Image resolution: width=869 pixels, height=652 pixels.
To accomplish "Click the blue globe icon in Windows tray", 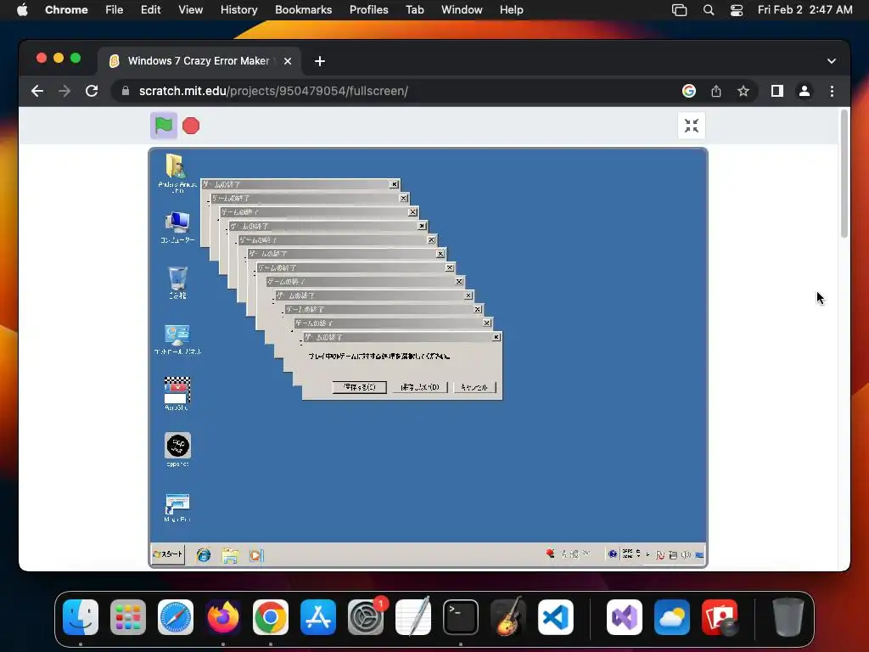I will (613, 554).
